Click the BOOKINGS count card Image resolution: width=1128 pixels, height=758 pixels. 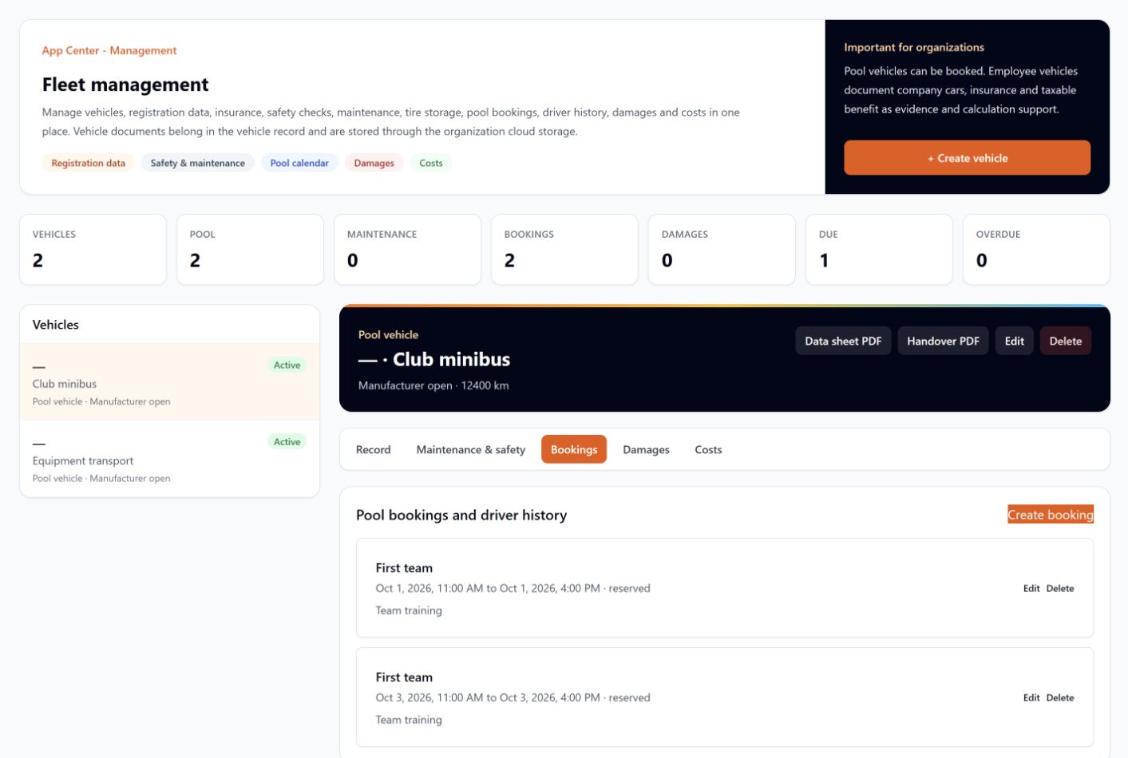564,249
